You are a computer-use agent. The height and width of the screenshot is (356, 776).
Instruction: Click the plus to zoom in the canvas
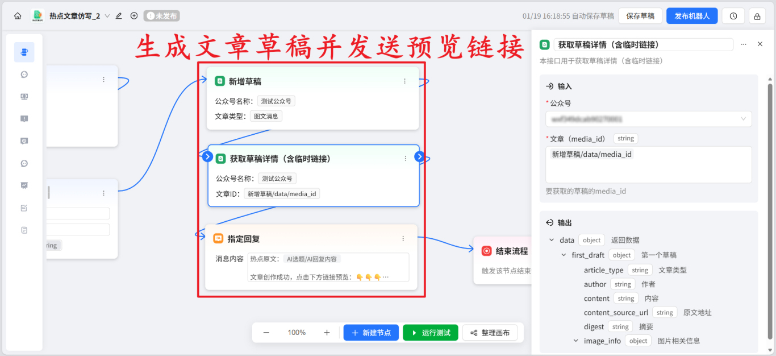click(326, 332)
